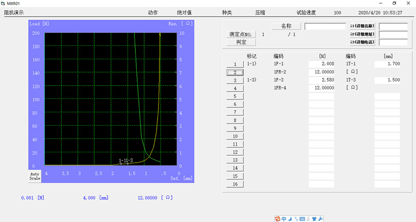Click the 1-1 marker on the graph

pyautogui.click(x=122, y=161)
